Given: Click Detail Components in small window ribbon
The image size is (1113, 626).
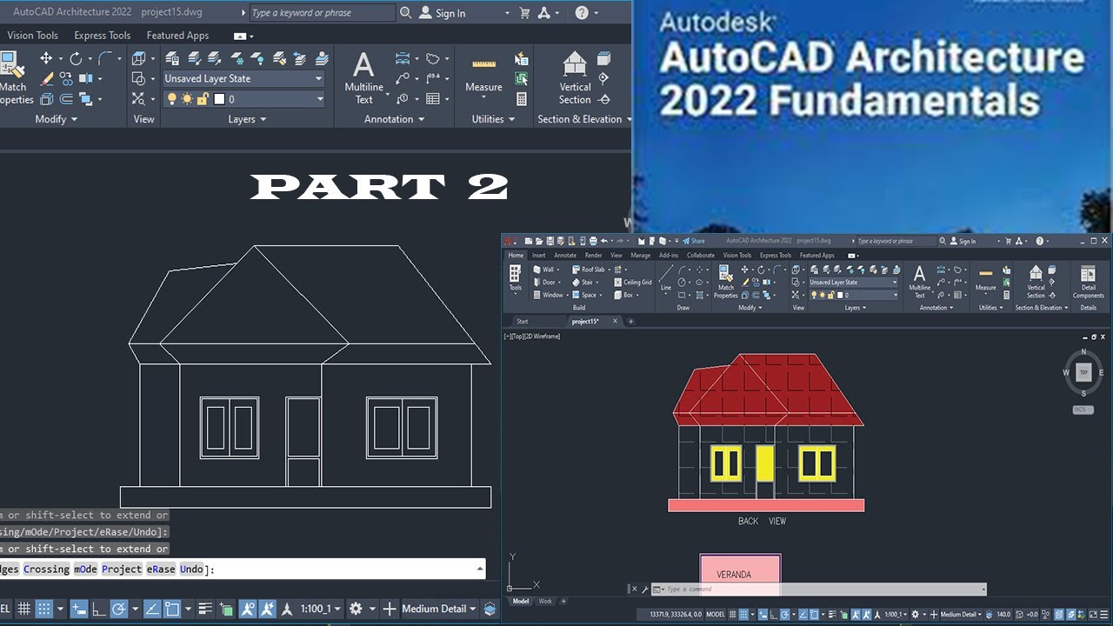Looking at the screenshot, I should pyautogui.click(x=1088, y=283).
